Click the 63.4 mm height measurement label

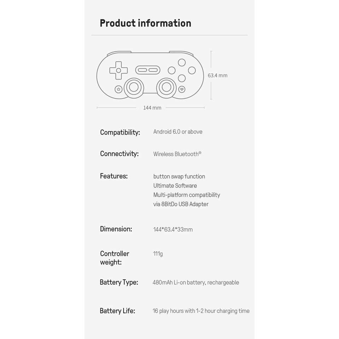(218, 75)
